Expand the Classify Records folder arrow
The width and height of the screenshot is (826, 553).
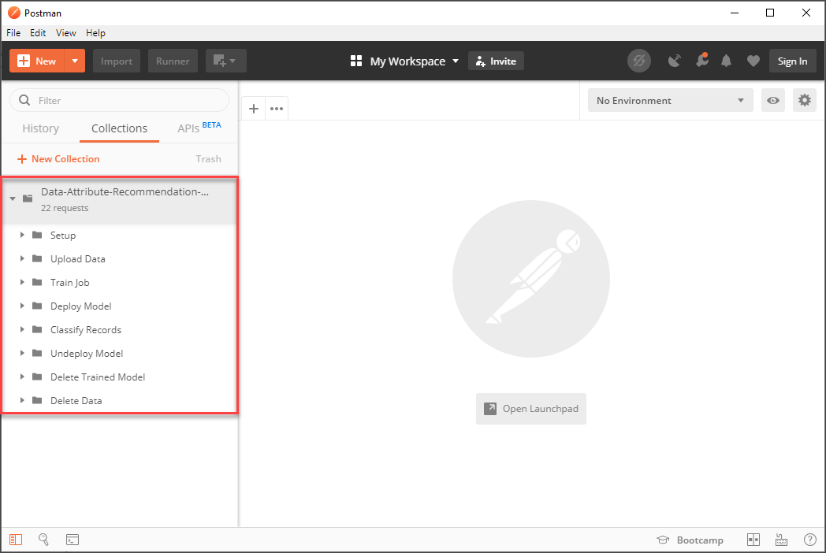(22, 330)
